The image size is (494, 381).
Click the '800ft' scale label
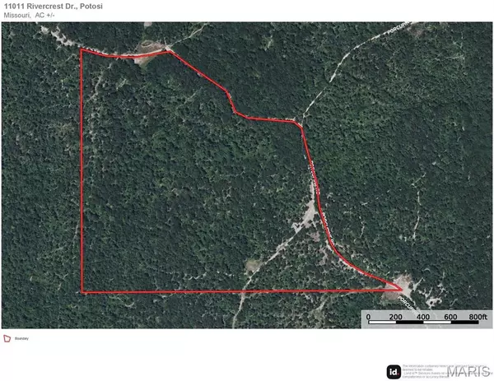point(478,317)
